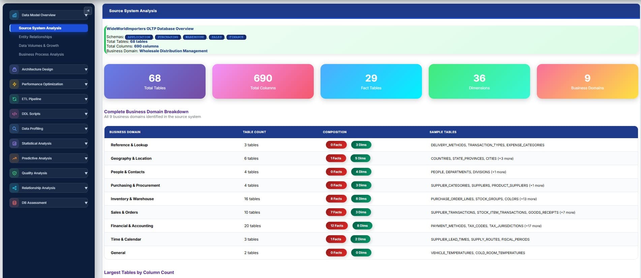The width and height of the screenshot is (641, 278).
Task: Click the 7 Facts badge in Sales & Orders row
Action: coord(336,212)
